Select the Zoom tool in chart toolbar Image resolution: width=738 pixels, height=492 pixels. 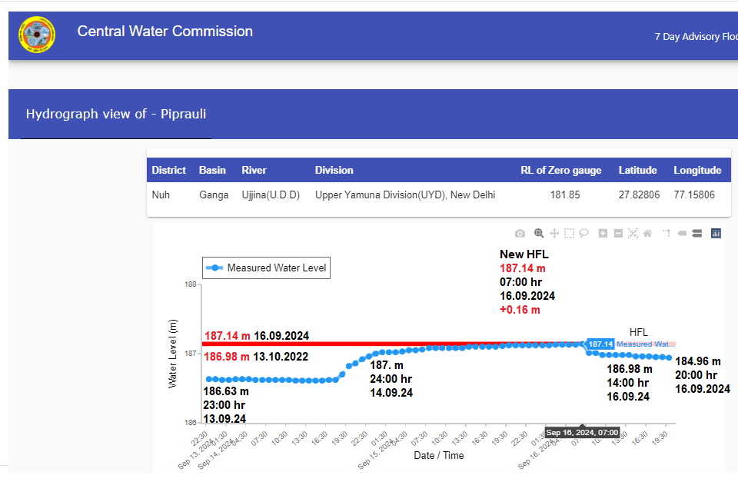(539, 234)
